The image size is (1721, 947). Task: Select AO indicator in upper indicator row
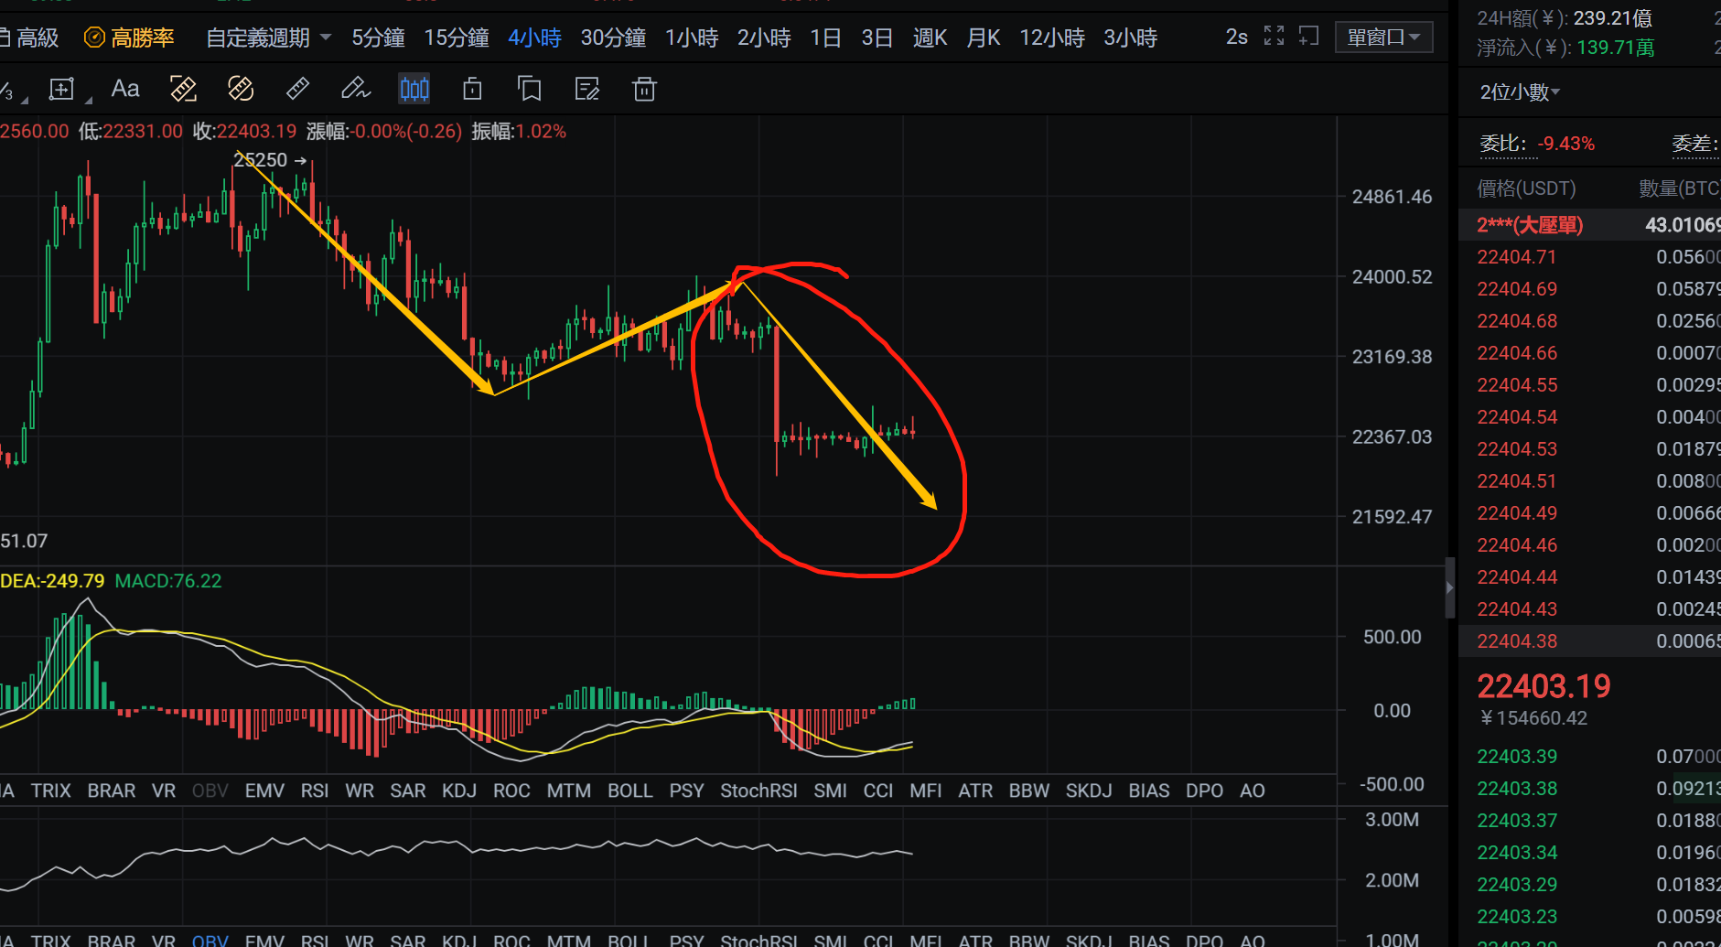1252,791
